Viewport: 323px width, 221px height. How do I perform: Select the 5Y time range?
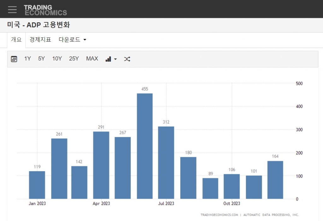(41, 59)
